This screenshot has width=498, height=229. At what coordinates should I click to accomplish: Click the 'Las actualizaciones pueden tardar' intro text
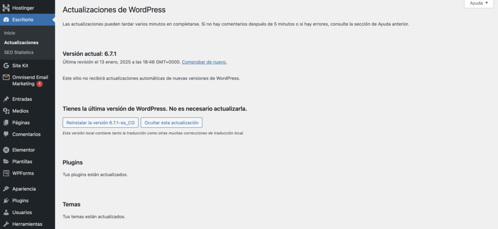236,24
